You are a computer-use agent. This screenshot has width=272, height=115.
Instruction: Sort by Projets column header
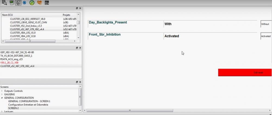click(x=66, y=15)
